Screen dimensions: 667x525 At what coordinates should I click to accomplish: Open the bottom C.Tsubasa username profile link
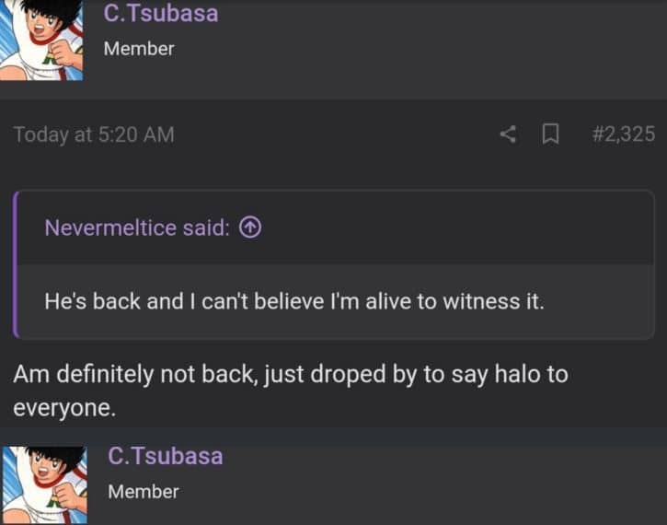165,455
